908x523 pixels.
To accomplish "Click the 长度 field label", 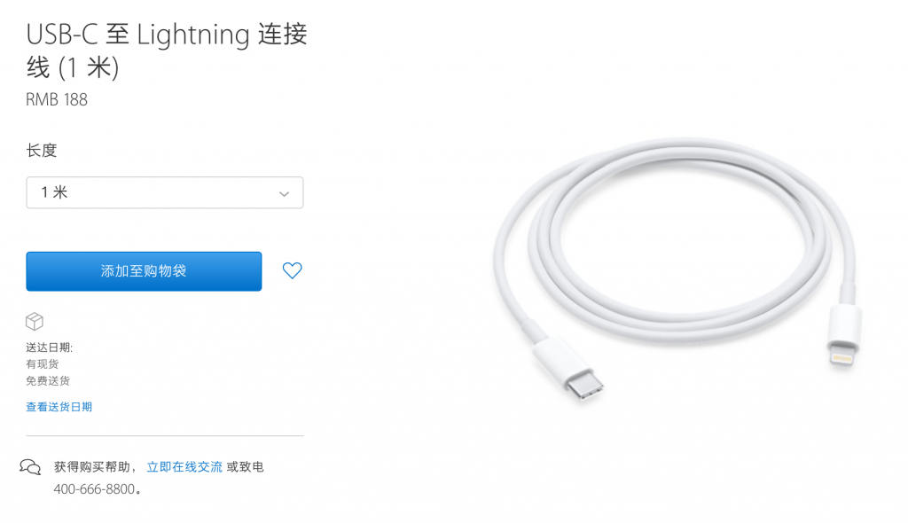I will click(42, 151).
